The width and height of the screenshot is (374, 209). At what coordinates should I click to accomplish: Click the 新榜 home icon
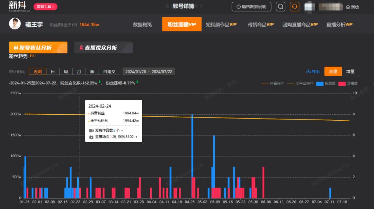(x=348, y=7)
